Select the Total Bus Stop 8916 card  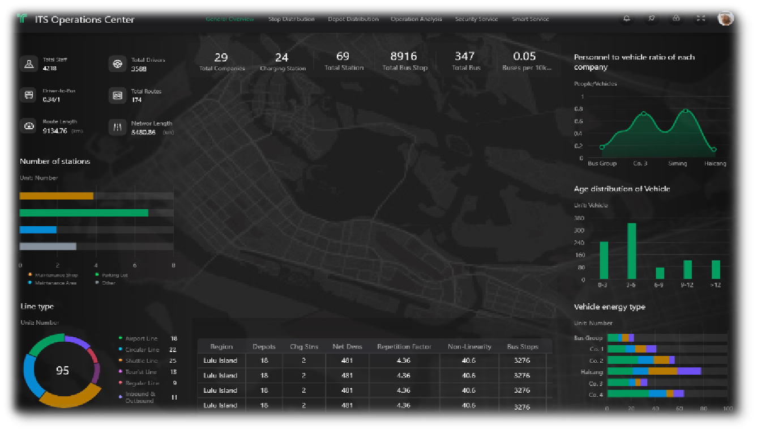tap(404, 61)
